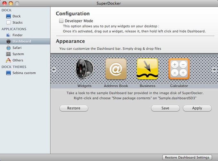Click the Others icon in sidebar
This screenshot has width=218, height=161.
coord(8,60)
